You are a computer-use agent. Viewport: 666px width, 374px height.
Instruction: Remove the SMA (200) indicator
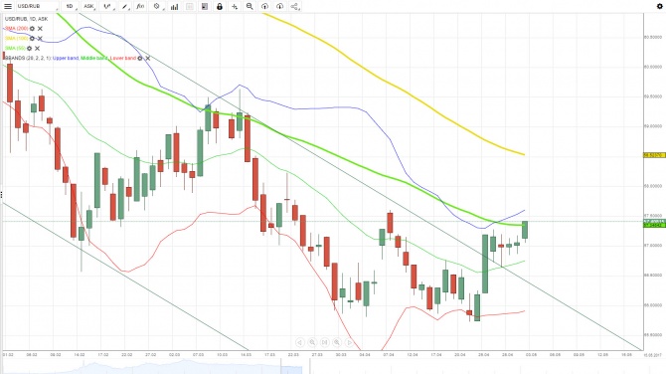pos(40,29)
